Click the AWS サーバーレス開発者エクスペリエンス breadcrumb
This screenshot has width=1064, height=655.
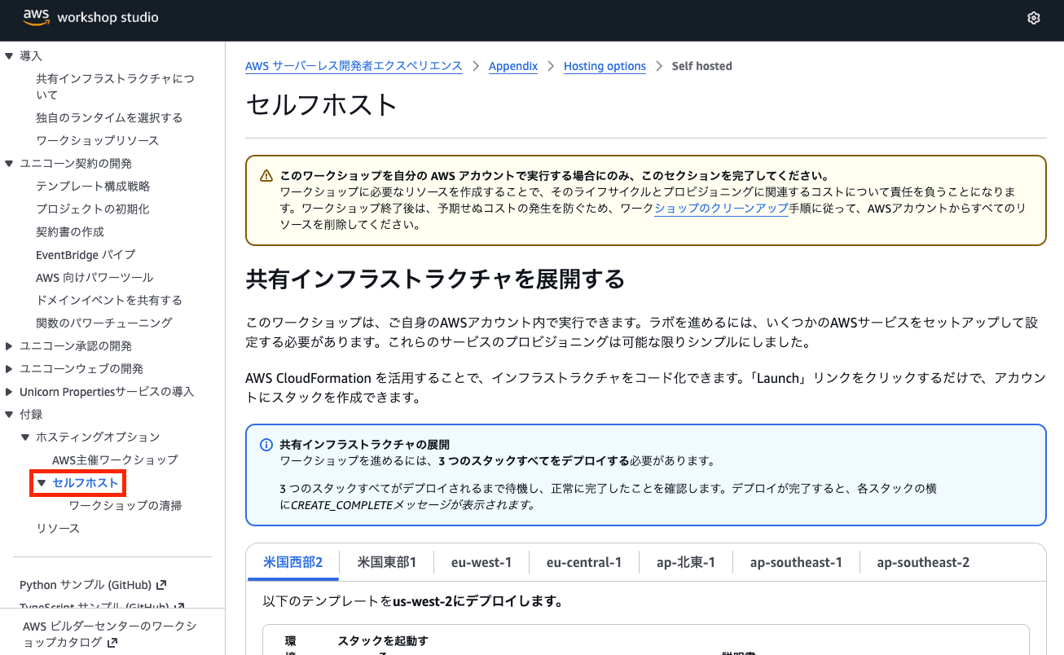[x=354, y=66]
